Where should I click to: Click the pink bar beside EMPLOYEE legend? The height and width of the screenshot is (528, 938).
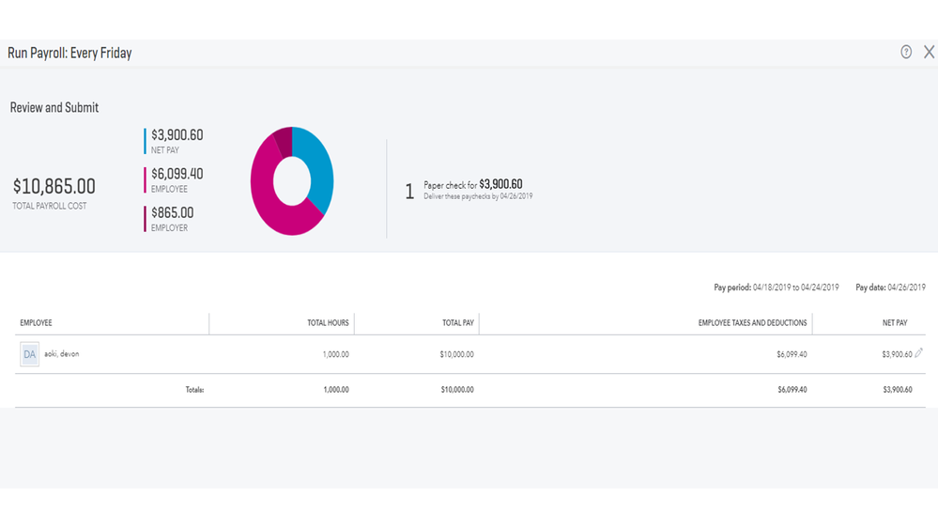pyautogui.click(x=145, y=179)
